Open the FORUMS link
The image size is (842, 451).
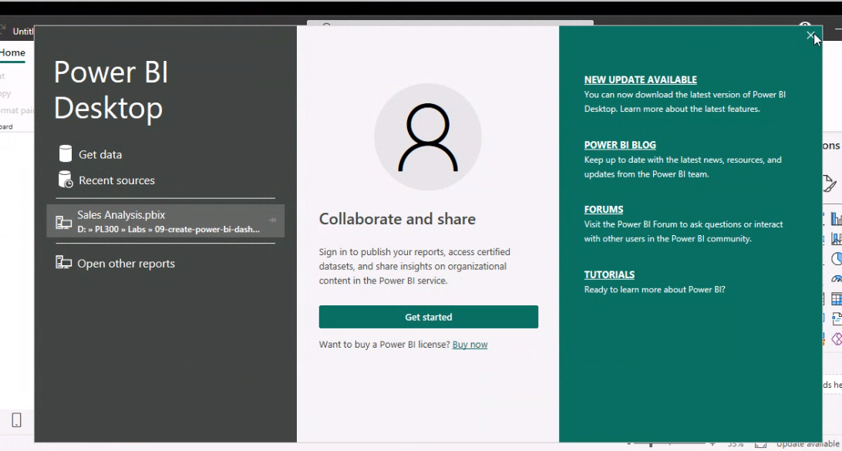pos(604,210)
